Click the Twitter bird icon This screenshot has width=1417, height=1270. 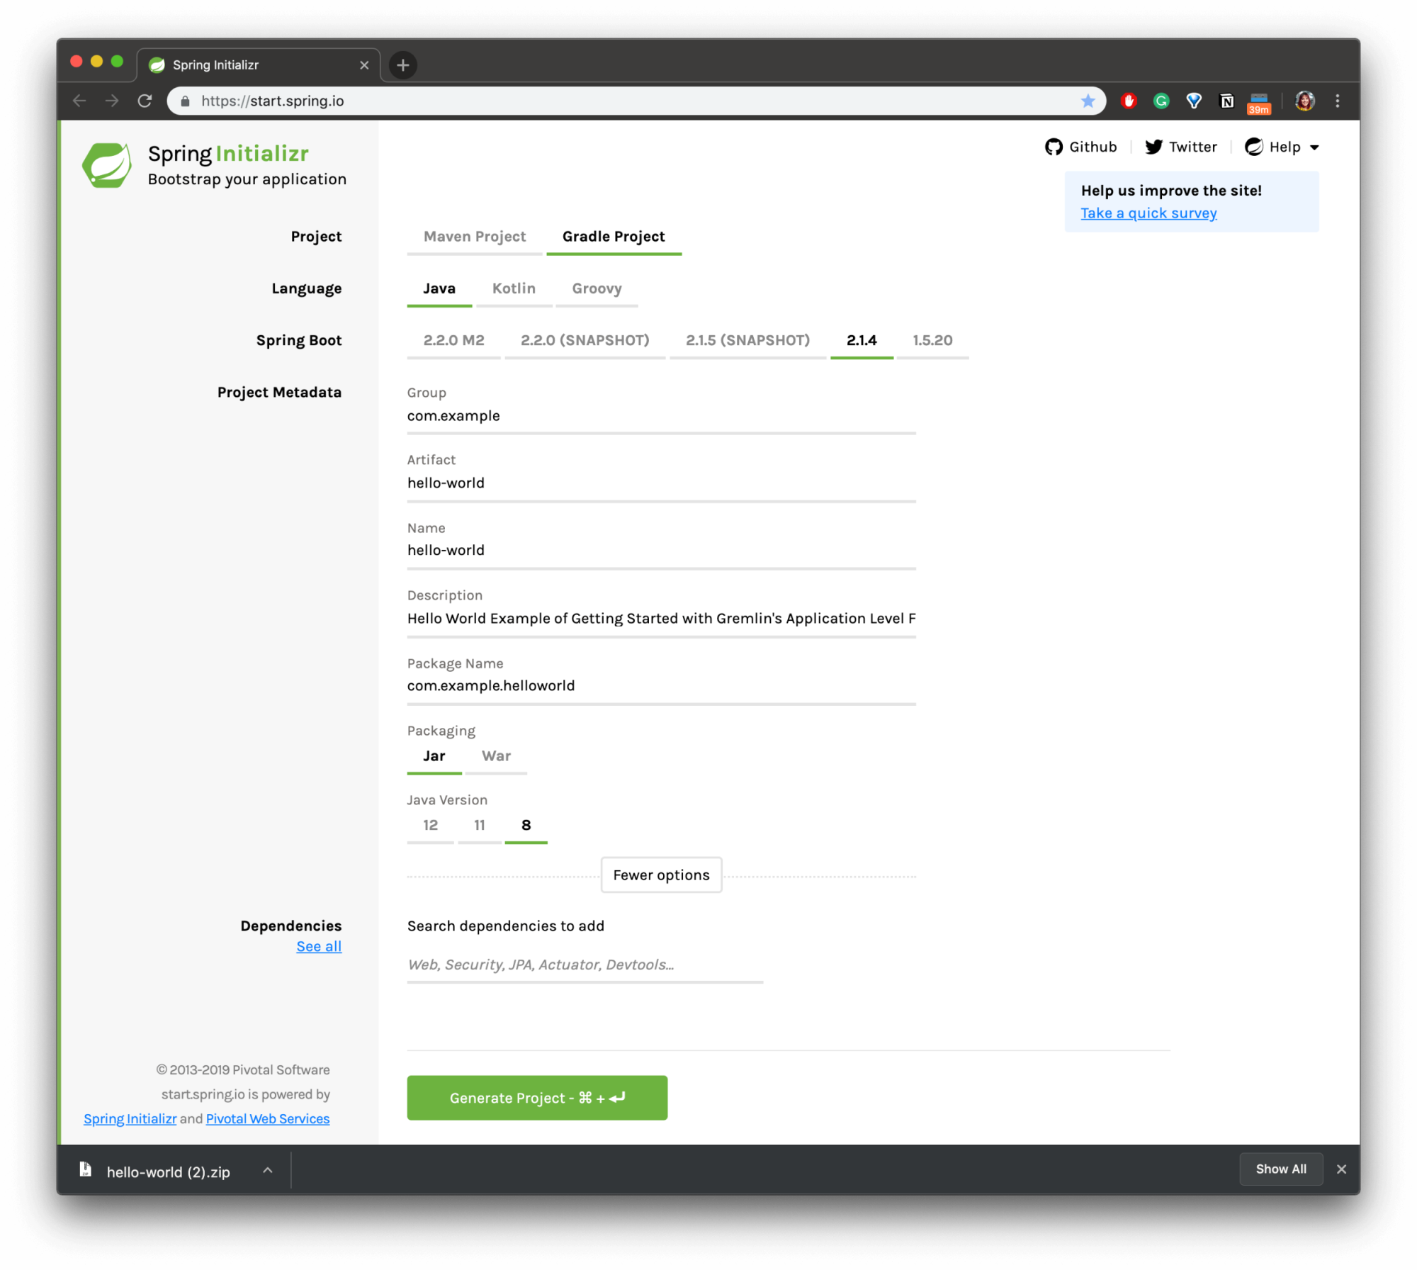(x=1154, y=147)
